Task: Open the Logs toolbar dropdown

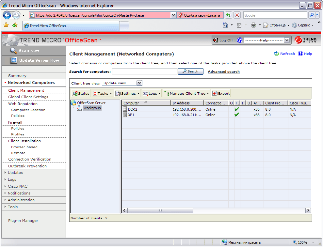Action: tap(152, 93)
